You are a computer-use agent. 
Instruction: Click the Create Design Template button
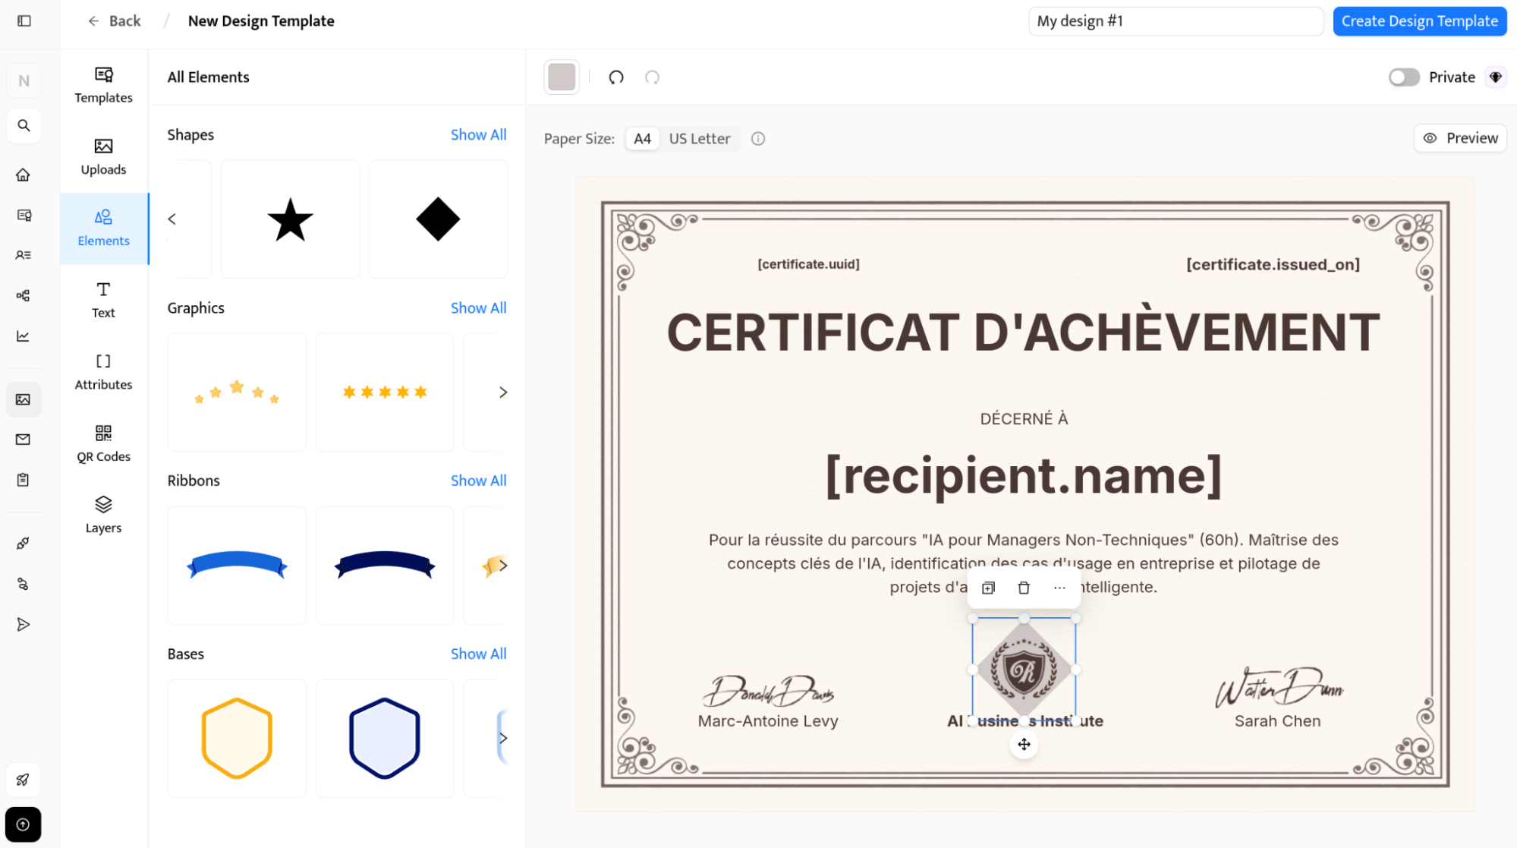click(x=1419, y=20)
